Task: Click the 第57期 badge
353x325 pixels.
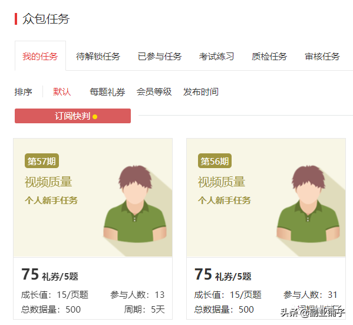Action: [x=42, y=161]
